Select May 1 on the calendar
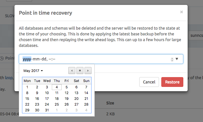Image resolution: width=203 pixels, height=122 pixels. point(27,87)
